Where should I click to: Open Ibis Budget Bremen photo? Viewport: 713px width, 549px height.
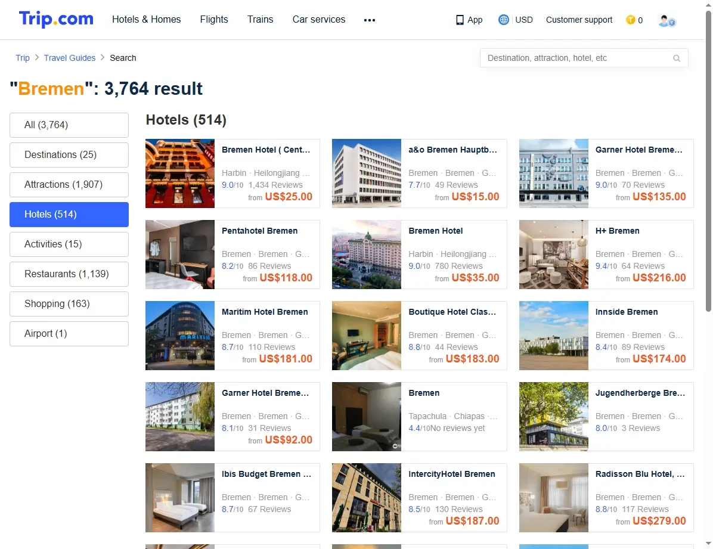point(180,498)
